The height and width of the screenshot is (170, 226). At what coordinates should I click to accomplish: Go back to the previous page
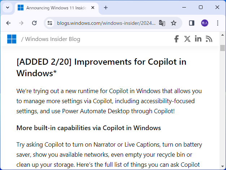pyautogui.click(x=8, y=23)
